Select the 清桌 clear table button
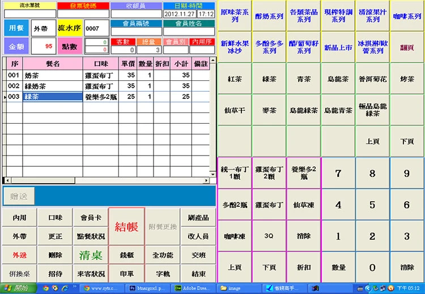Screen dimensions: 425x294 pos(90,255)
